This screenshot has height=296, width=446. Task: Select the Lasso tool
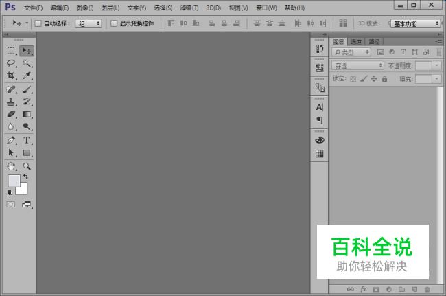coord(11,63)
